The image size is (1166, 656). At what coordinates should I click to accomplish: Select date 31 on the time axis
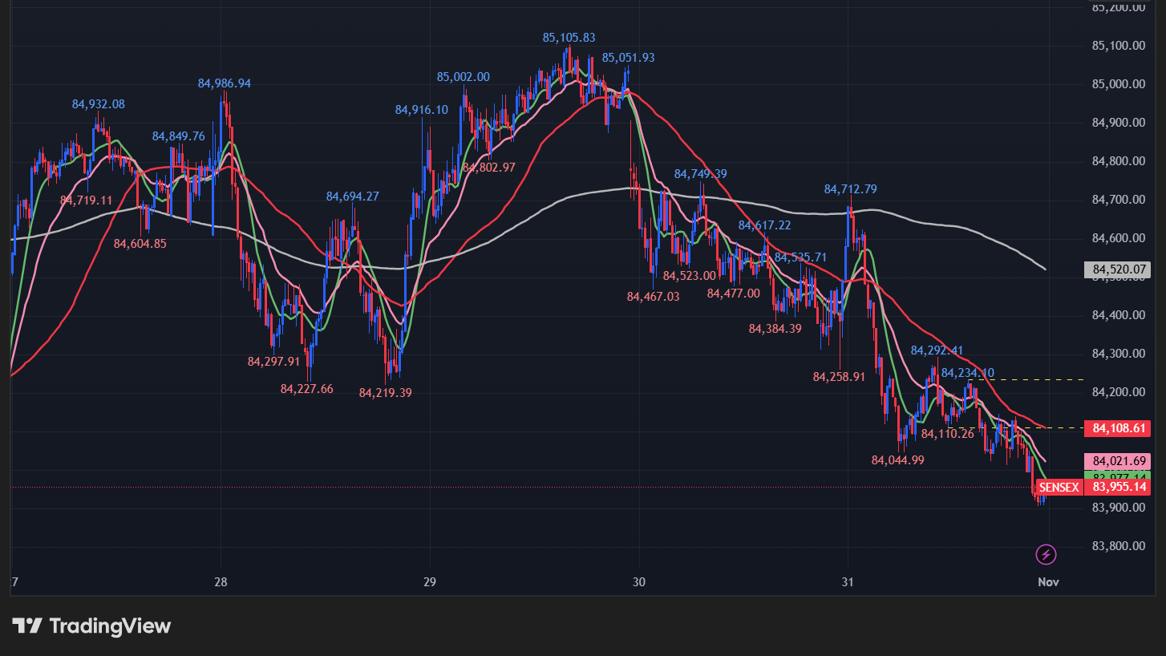(x=848, y=581)
